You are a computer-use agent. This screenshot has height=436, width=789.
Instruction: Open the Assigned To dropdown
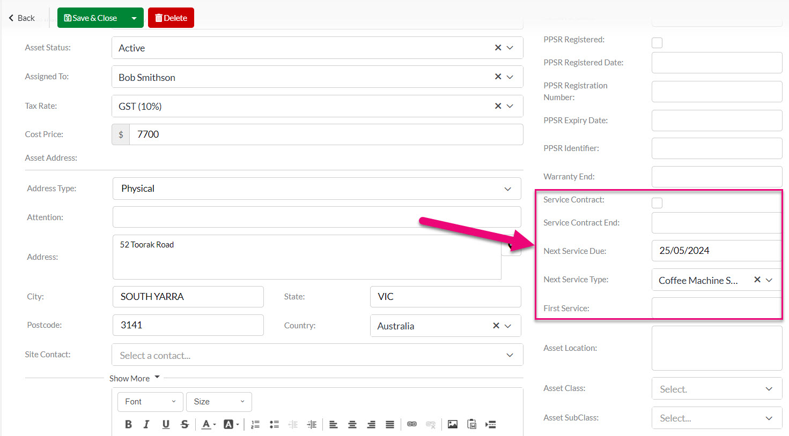(510, 77)
